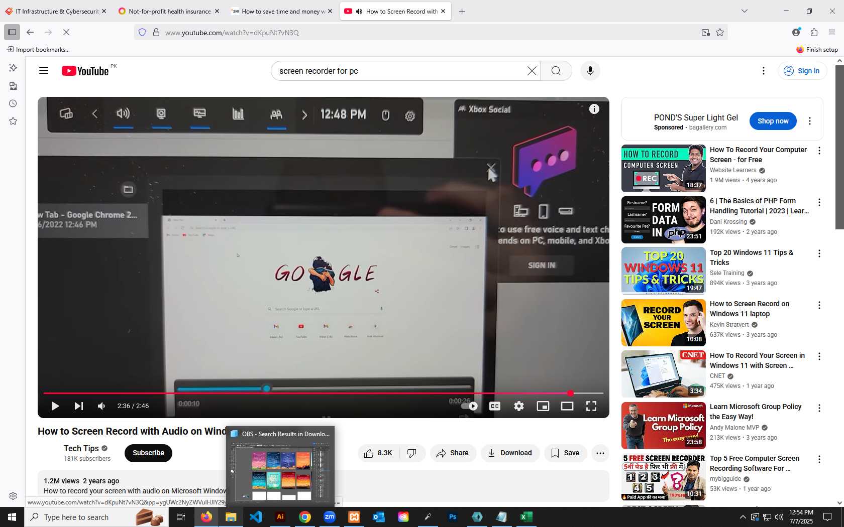Start voice search with the microphone
The image size is (844, 527).
(x=590, y=71)
